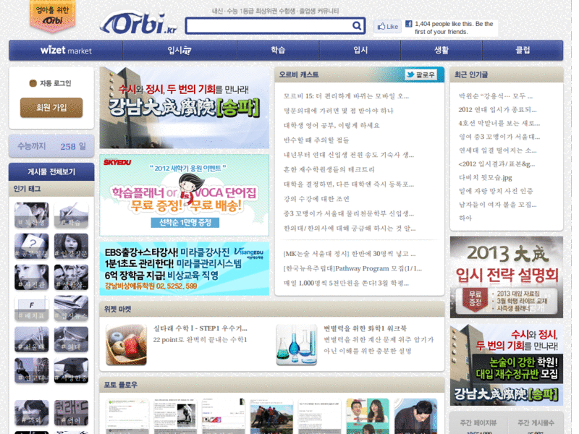The width and height of the screenshot is (579, 434).
Task: Open the '하아' popular post
Action: (x=465, y=218)
